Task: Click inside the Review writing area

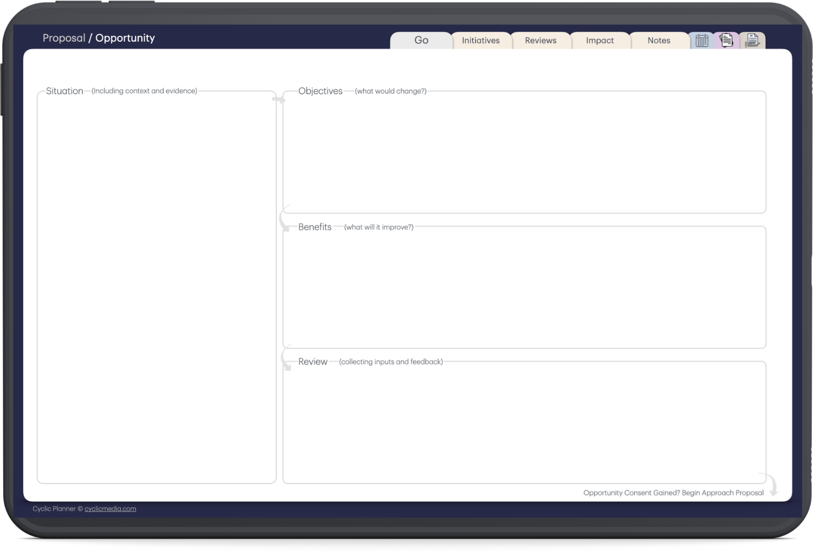Action: click(524, 423)
